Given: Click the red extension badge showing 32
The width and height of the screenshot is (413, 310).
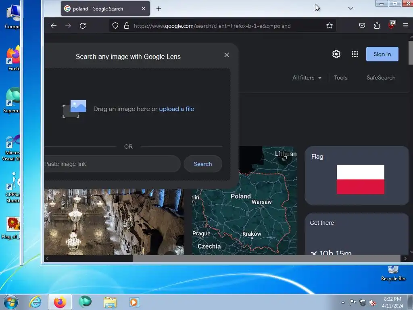Looking at the screenshot, I should pos(392,25).
